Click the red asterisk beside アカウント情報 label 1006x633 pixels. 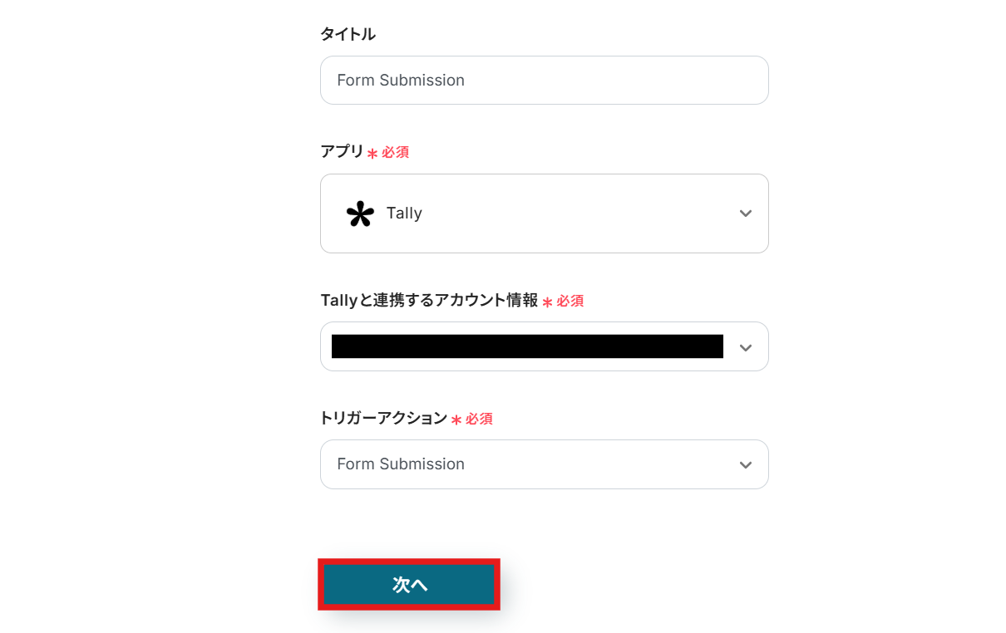547,302
